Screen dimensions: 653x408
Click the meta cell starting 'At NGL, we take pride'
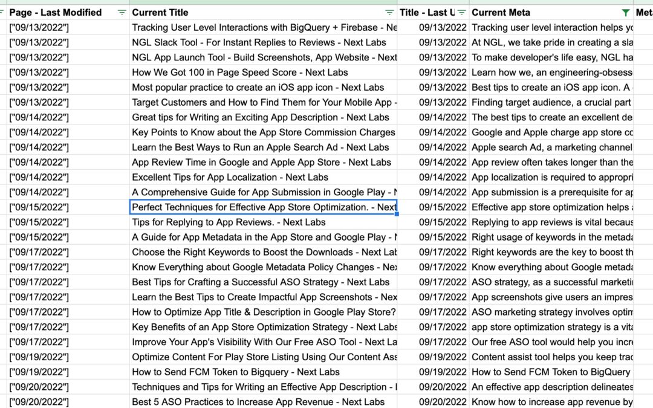pyautogui.click(x=551, y=42)
